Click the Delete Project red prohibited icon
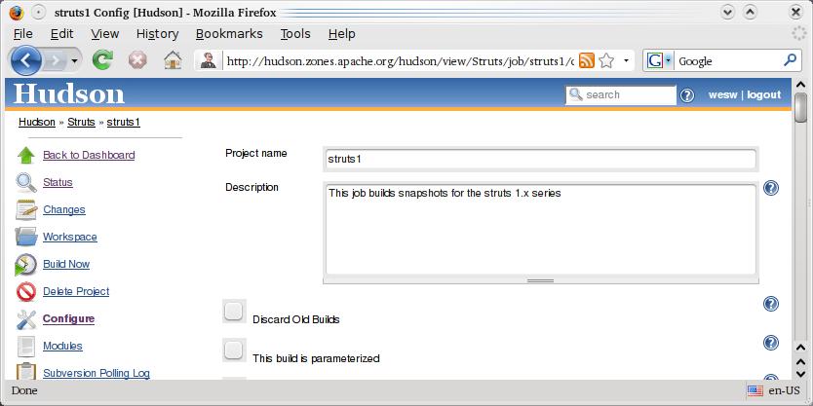The image size is (813, 406). coord(26,291)
